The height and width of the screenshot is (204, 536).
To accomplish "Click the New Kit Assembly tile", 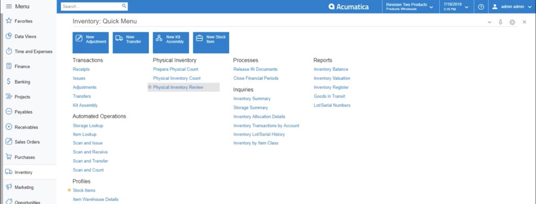I will coord(171,43).
